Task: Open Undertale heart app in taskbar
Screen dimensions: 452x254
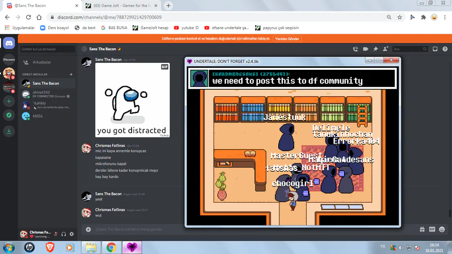Action: click(x=132, y=247)
